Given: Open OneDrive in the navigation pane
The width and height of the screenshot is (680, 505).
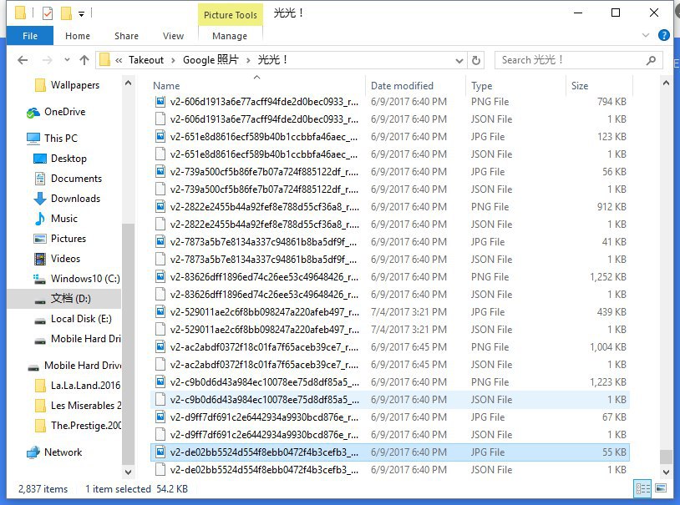Looking at the screenshot, I should pyautogui.click(x=64, y=112).
